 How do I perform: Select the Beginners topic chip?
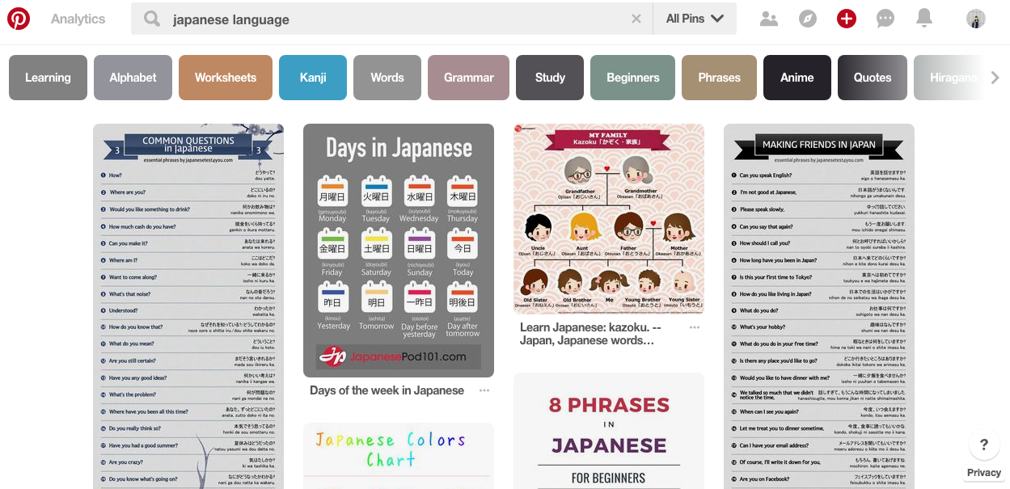pos(632,78)
